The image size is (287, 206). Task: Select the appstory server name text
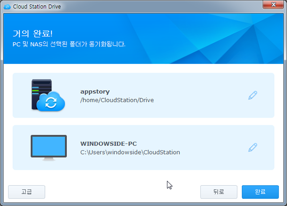(x=95, y=92)
